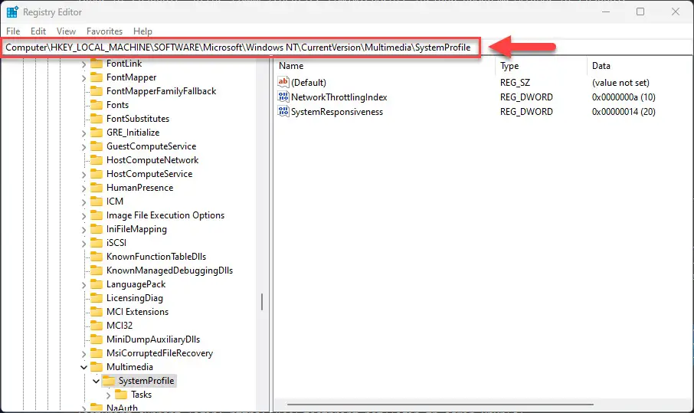Select the HostComputeService folder icon
The image size is (694, 413).
coord(97,174)
